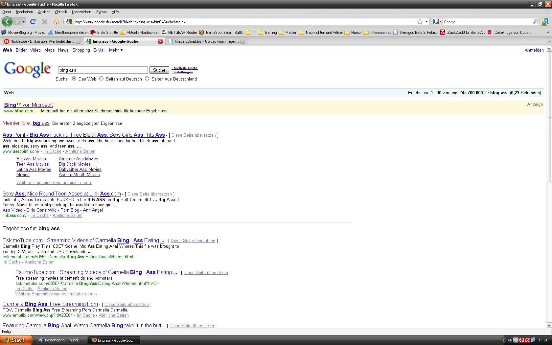Open the back/forward history dropdown arrow
The image size is (552, 345).
(24, 22)
